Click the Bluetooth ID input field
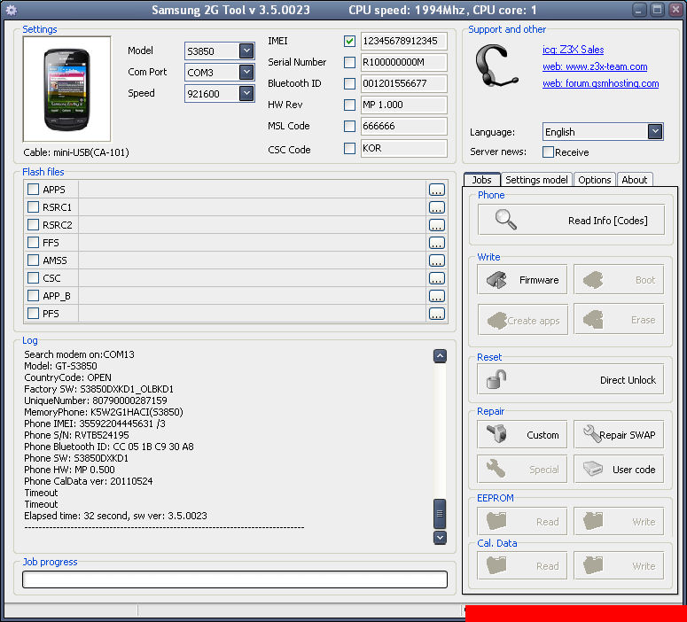The width and height of the screenshot is (687, 622). (403, 83)
